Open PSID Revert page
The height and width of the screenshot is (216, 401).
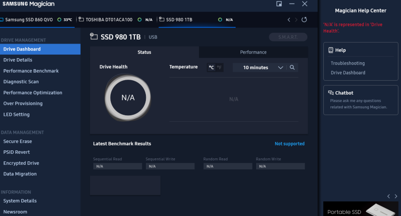pyautogui.click(x=17, y=152)
